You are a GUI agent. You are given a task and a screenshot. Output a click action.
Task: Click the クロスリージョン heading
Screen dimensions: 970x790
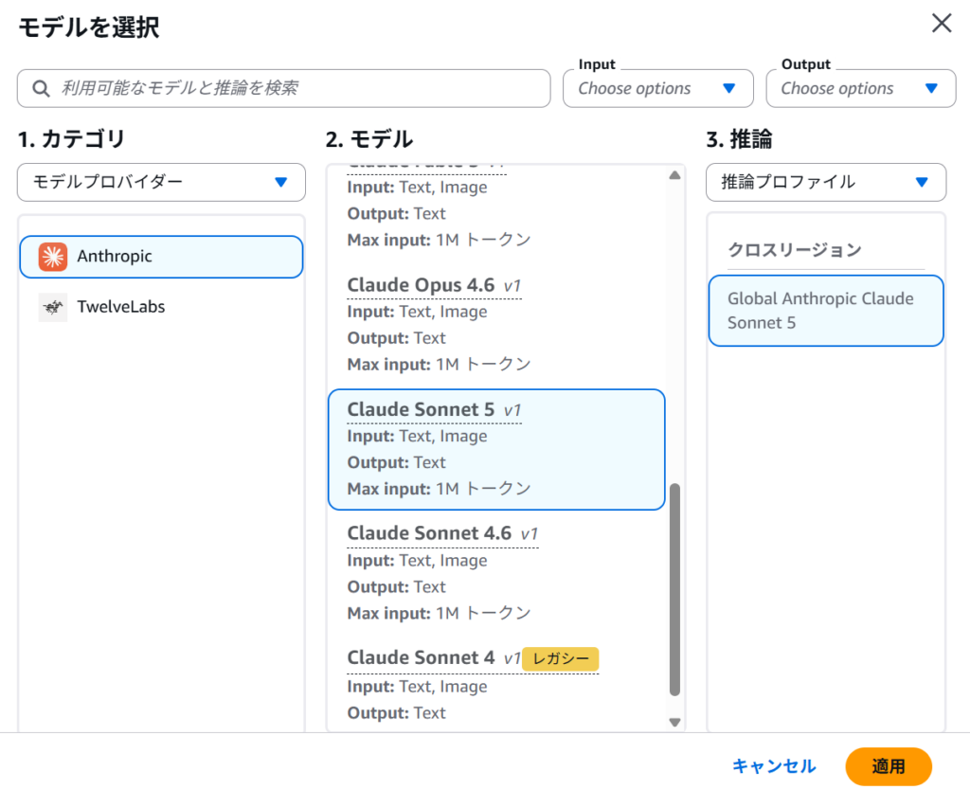[795, 250]
